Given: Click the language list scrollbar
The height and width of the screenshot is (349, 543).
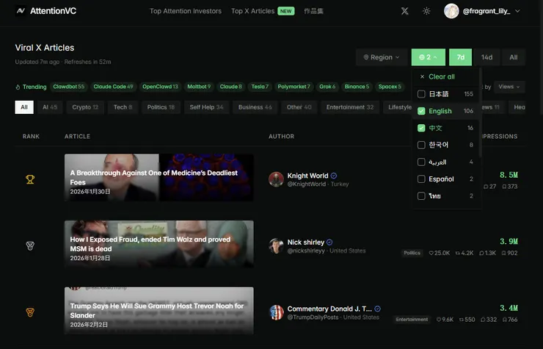Looking at the screenshot, I should 480,112.
